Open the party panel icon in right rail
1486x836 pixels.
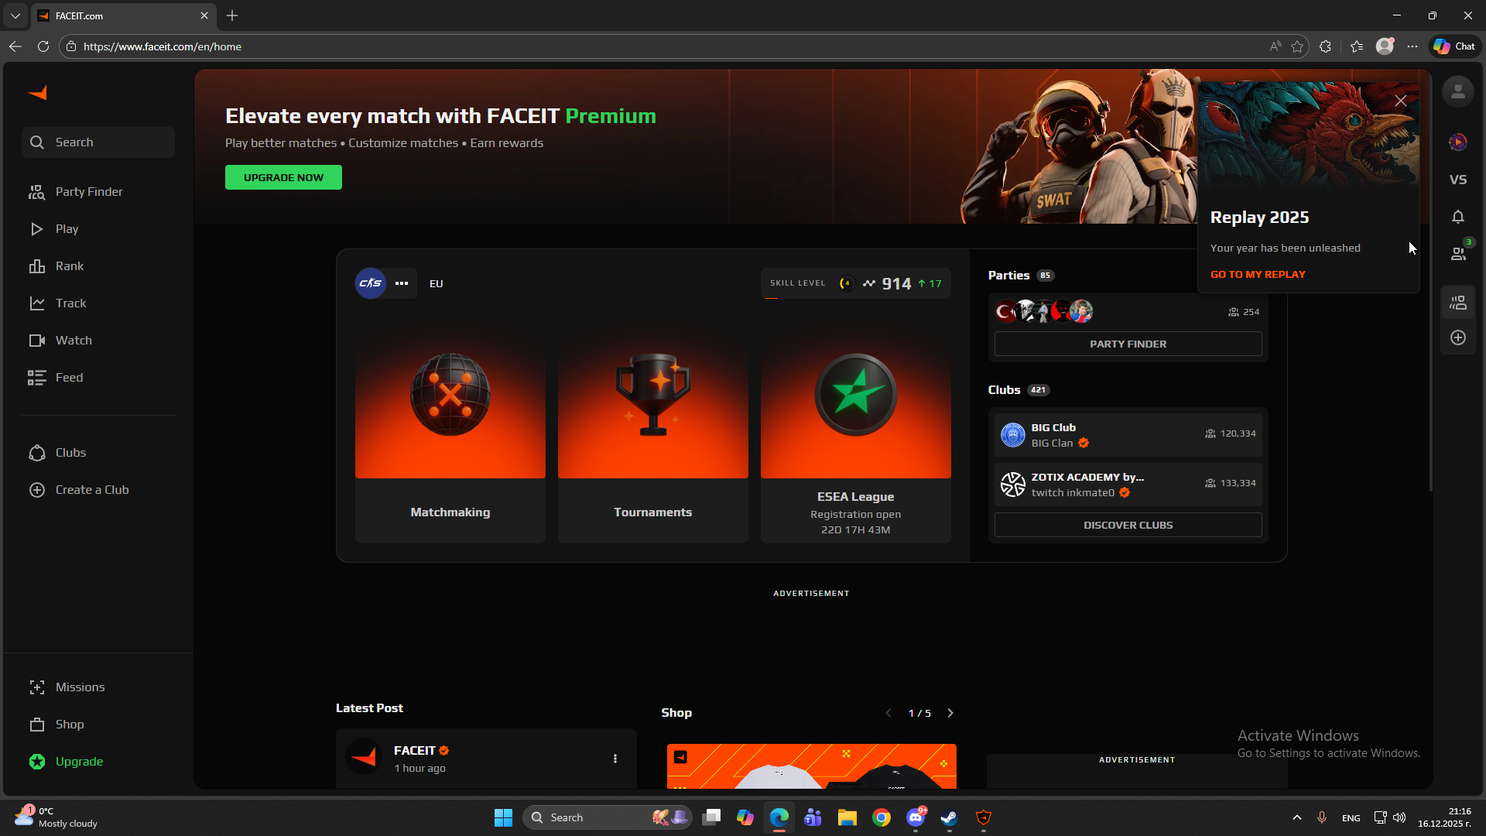pyautogui.click(x=1458, y=303)
